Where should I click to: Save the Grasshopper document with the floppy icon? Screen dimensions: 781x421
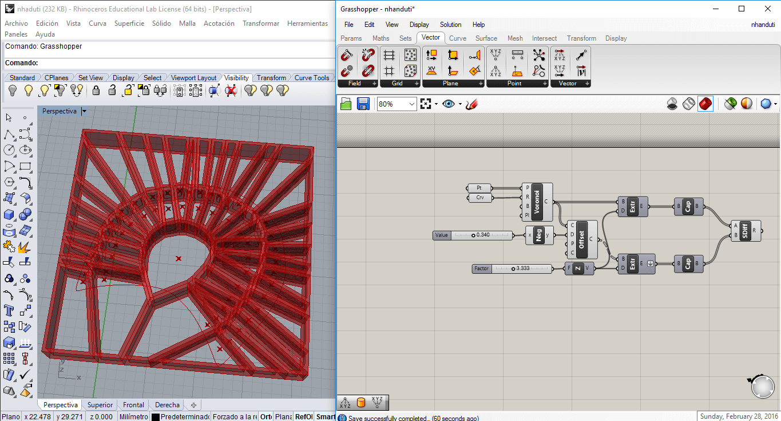363,104
